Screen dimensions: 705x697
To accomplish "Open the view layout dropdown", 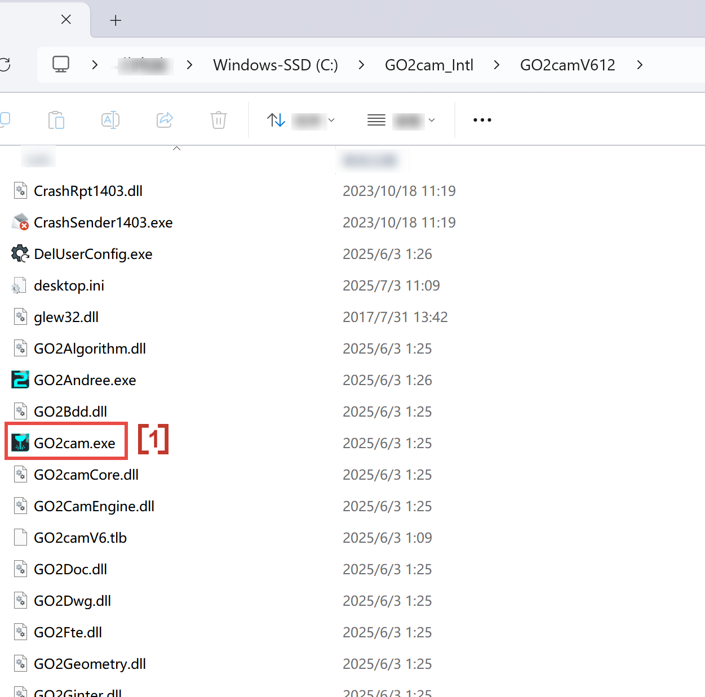I will pyautogui.click(x=401, y=120).
